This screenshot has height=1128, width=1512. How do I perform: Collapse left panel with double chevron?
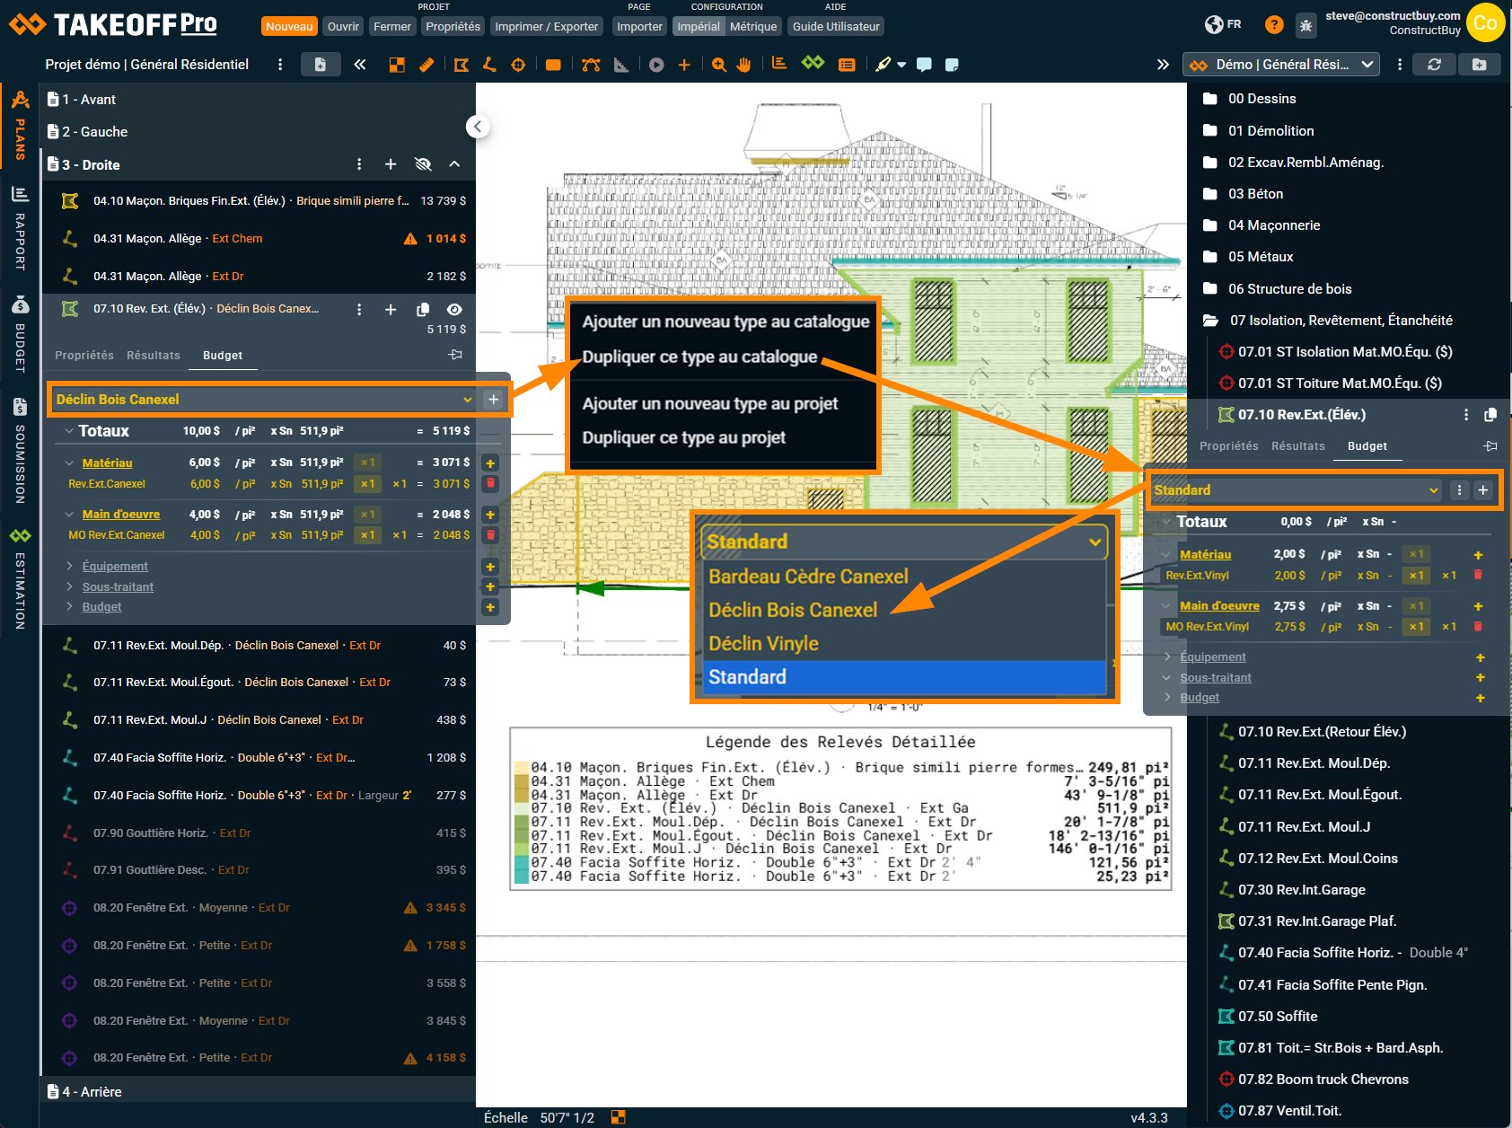[x=360, y=65]
